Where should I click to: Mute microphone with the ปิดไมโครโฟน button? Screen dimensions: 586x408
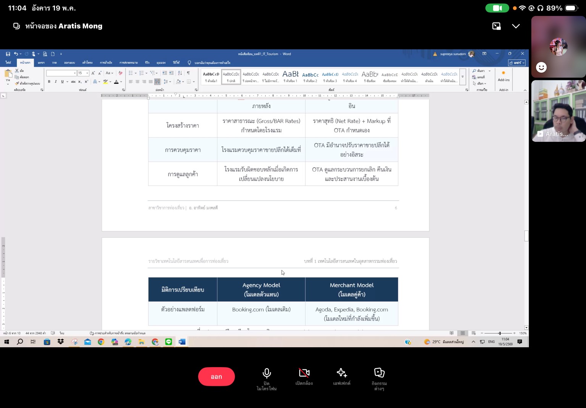coord(266,379)
